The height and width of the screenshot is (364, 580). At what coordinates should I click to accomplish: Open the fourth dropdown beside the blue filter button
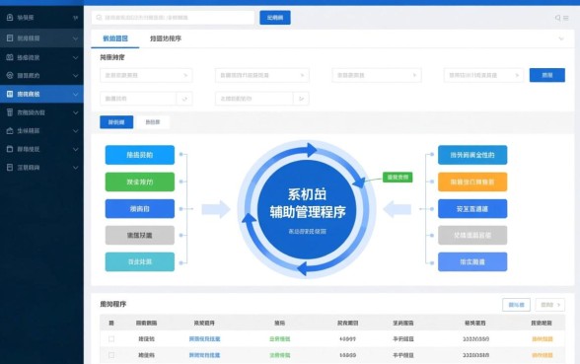[483, 75]
